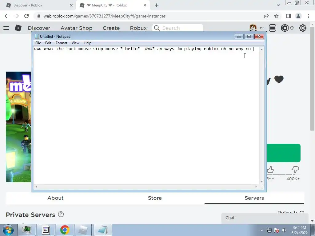Reload the MeepCity page

(x=26, y=16)
